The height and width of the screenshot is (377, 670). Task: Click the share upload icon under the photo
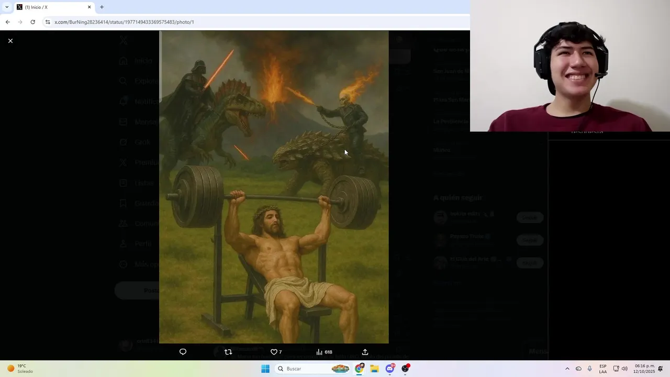365,352
